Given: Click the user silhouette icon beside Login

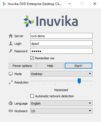Looking at the screenshot, I should [x=11, y=44].
